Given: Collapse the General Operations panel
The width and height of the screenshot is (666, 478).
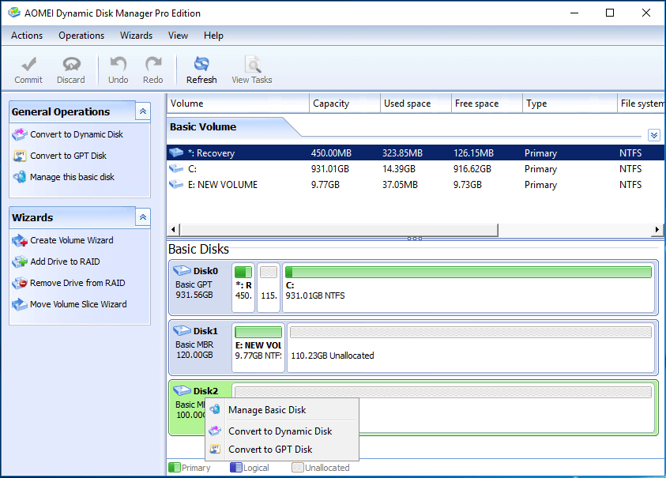Looking at the screenshot, I should [142, 112].
